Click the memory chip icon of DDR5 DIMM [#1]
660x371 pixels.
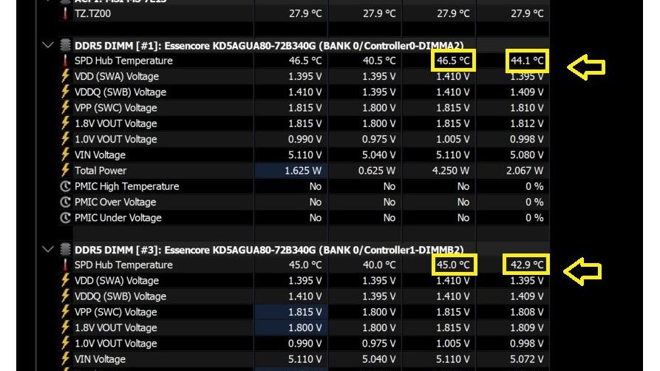pos(65,45)
